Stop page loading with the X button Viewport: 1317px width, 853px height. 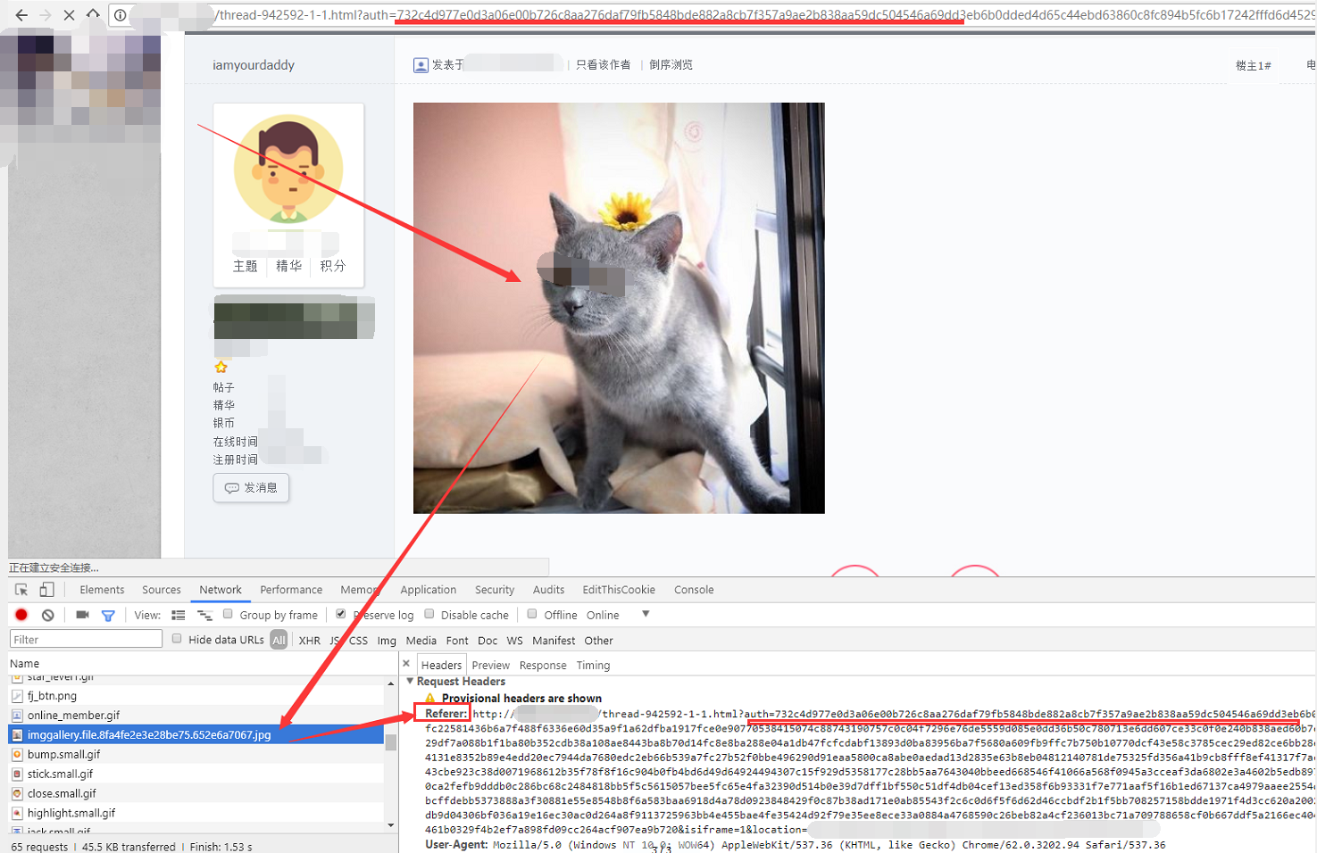69,14
